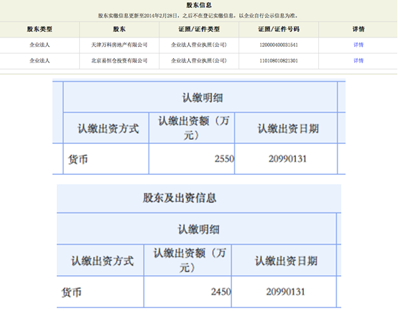Click the 股东类型 column header
Image resolution: width=398 pixels, height=311 pixels.
[40, 30]
